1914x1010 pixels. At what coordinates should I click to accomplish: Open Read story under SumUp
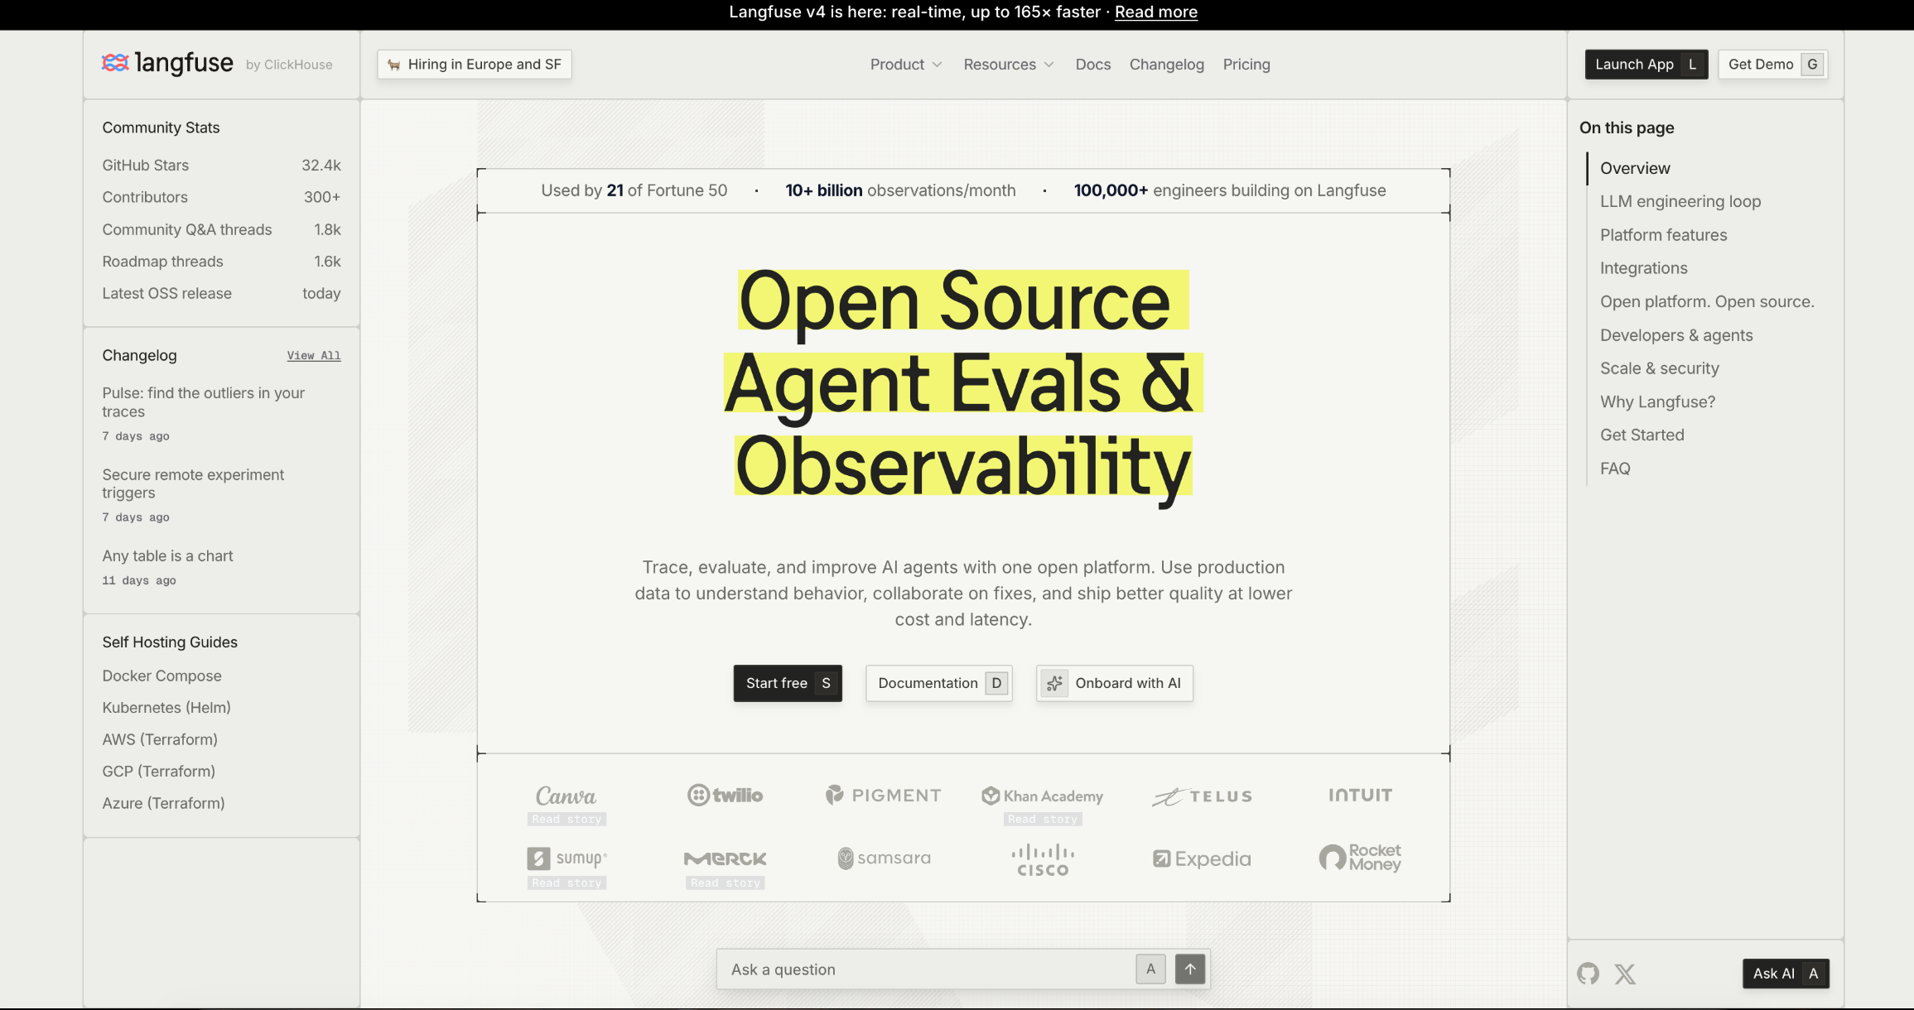tap(566, 883)
